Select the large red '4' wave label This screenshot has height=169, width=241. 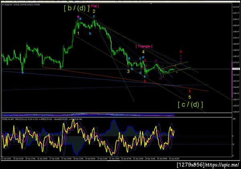pos(181,52)
